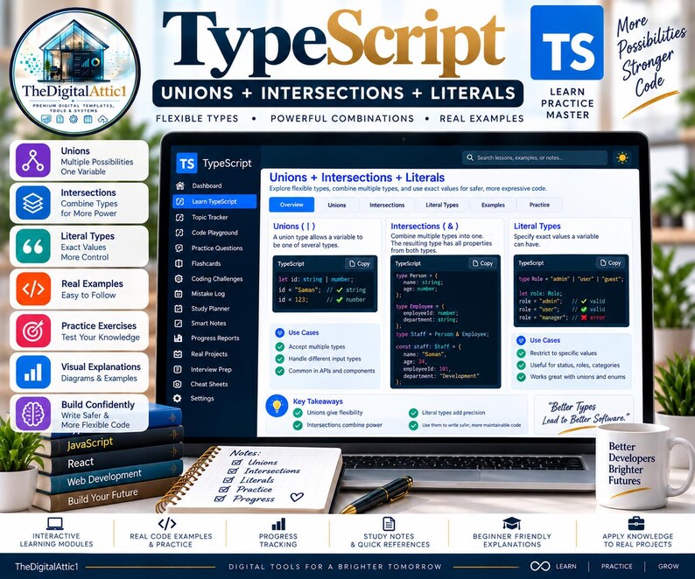695x579 pixels.
Task: Copy the Intersections code snippet
Action: (x=482, y=263)
